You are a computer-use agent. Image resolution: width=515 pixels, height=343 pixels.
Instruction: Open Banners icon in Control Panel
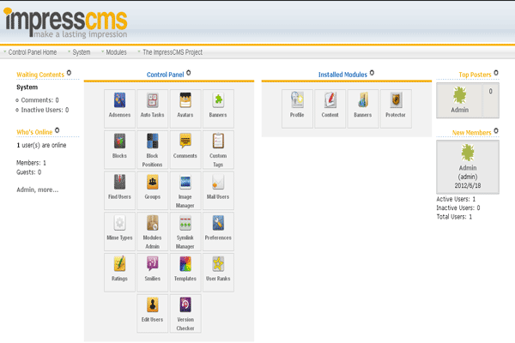pyautogui.click(x=218, y=109)
